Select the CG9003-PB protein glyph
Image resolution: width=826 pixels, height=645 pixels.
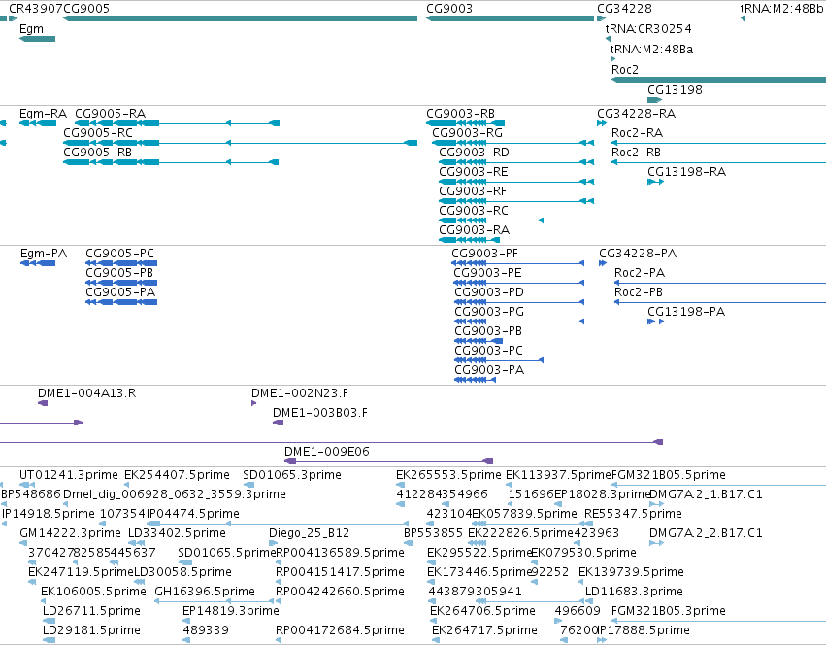479,341
